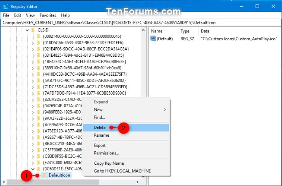Viewport: 282px width, 186px height.
Task: Click folder icon of {389510b7-9e58-40d7-98bf-60b911cb0ea9}
Action: click(x=39, y=68)
